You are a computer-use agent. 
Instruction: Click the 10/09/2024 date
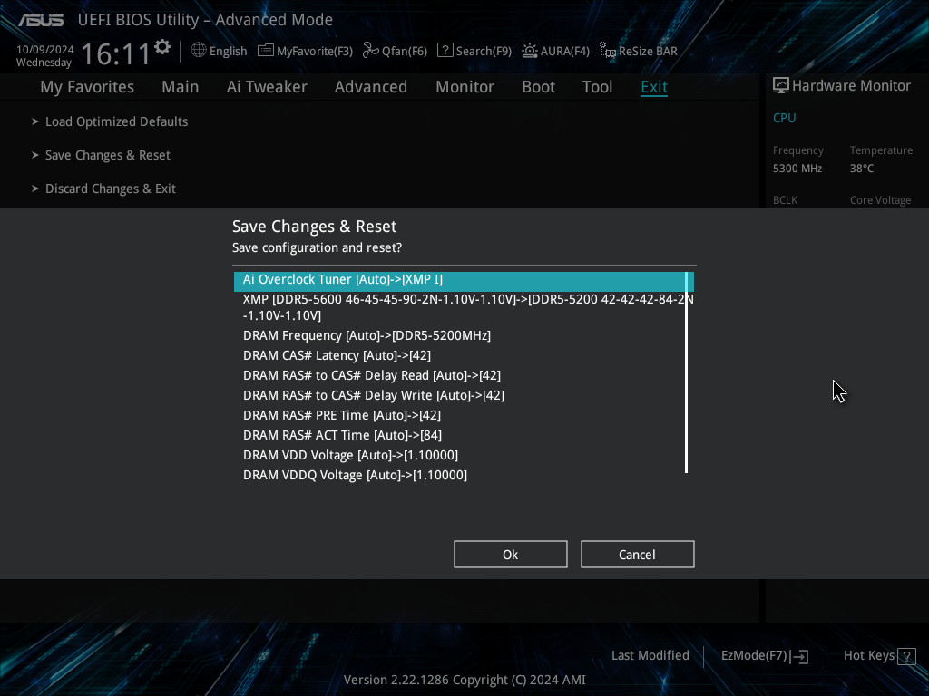[x=45, y=50]
